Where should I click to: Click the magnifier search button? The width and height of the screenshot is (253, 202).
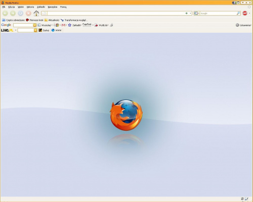click(x=238, y=13)
